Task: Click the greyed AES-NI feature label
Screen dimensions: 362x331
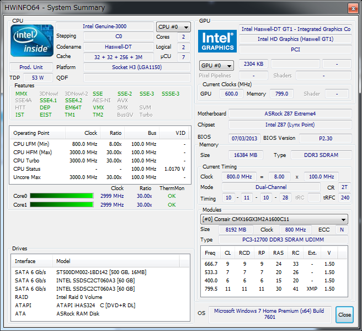Action: coord(102,101)
